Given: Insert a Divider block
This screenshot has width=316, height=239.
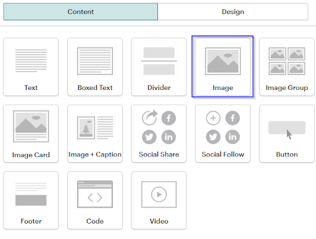Looking at the screenshot, I should click(159, 67).
